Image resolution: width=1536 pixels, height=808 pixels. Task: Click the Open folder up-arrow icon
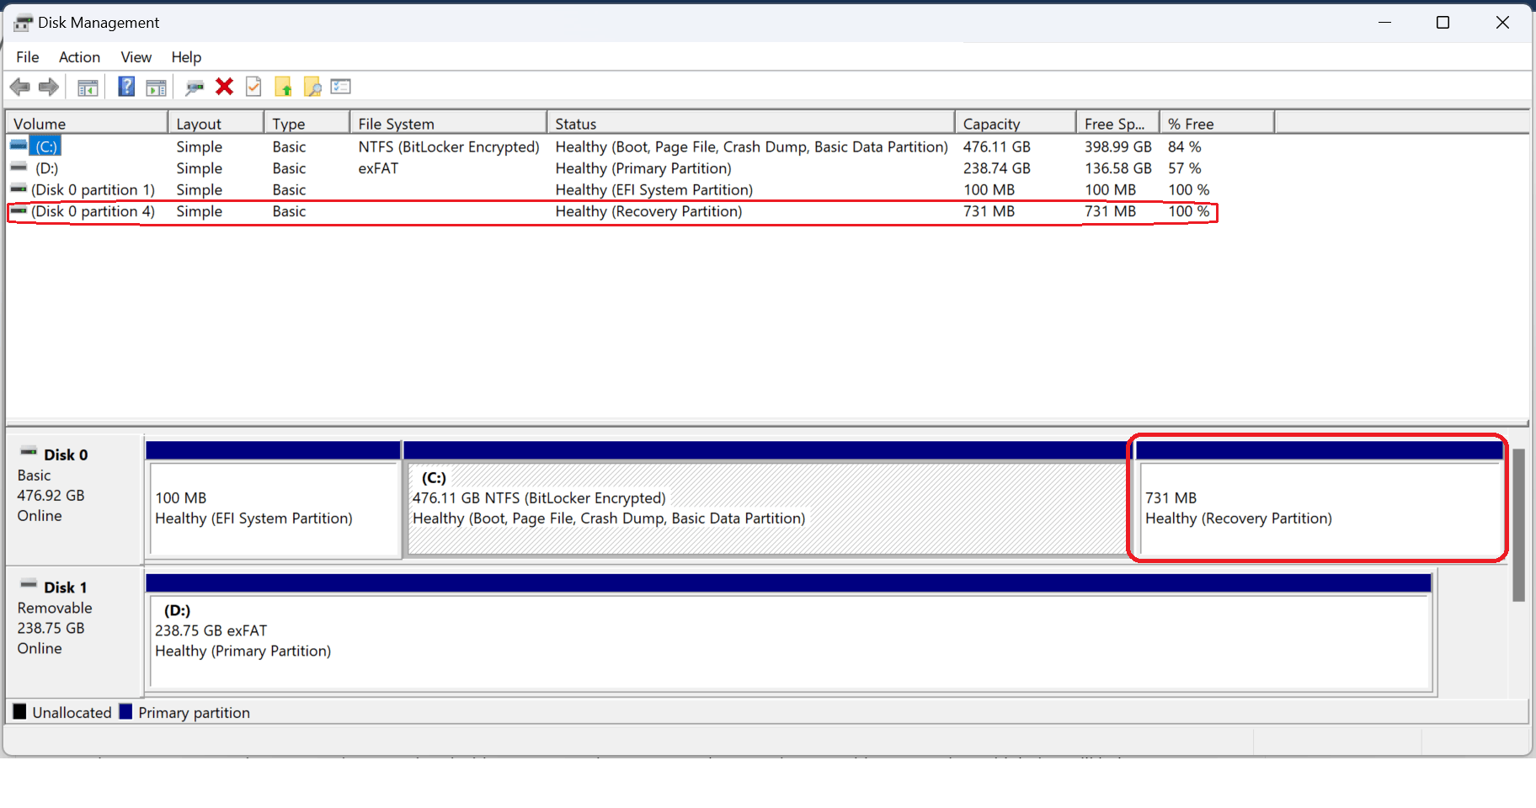(x=283, y=87)
